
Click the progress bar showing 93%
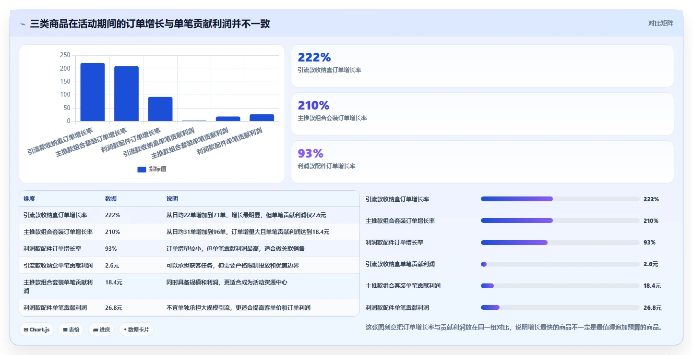coord(560,243)
